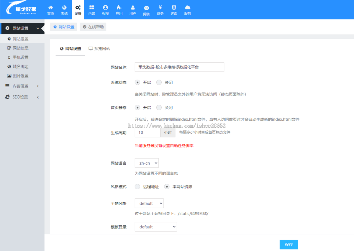
Task: Click monitor icon on 预览网站 tab
Action: (x=91, y=49)
